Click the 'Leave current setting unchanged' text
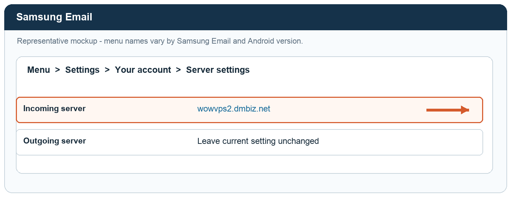 pos(258,141)
